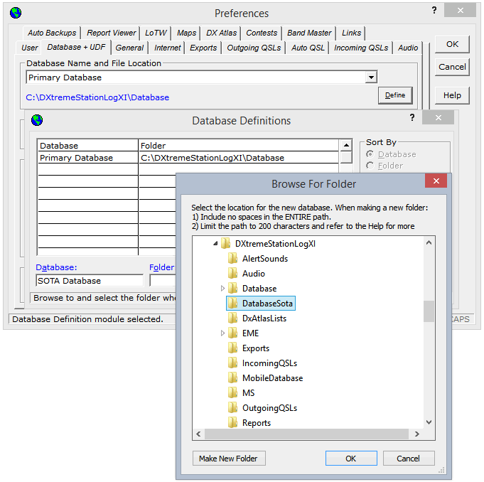Select the Primary Database grid row
This screenshot has width=484, height=482.
188,158
